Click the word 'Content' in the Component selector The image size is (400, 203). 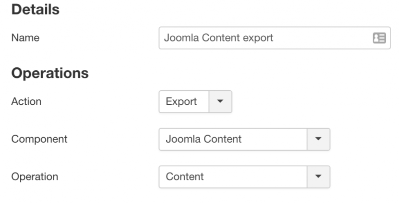tap(222, 139)
